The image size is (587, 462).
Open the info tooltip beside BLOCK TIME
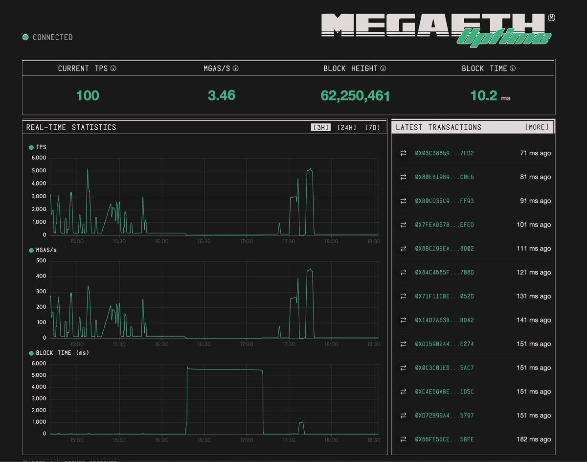coord(512,69)
